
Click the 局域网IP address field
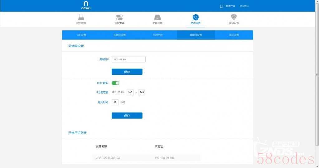(x=128, y=59)
